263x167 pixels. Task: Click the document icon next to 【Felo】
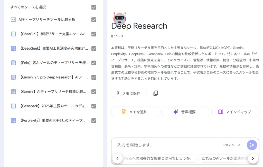13,63
